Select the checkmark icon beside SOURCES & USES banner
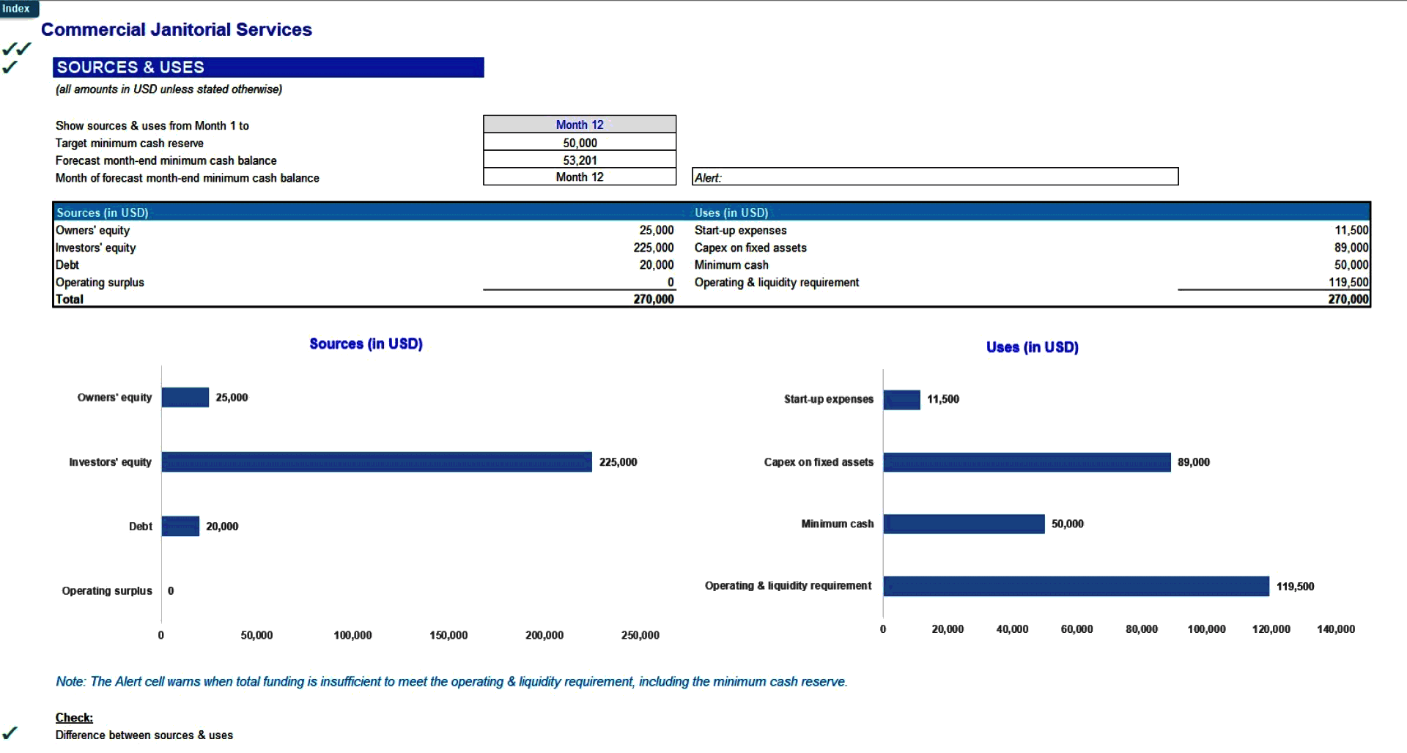 pyautogui.click(x=10, y=67)
